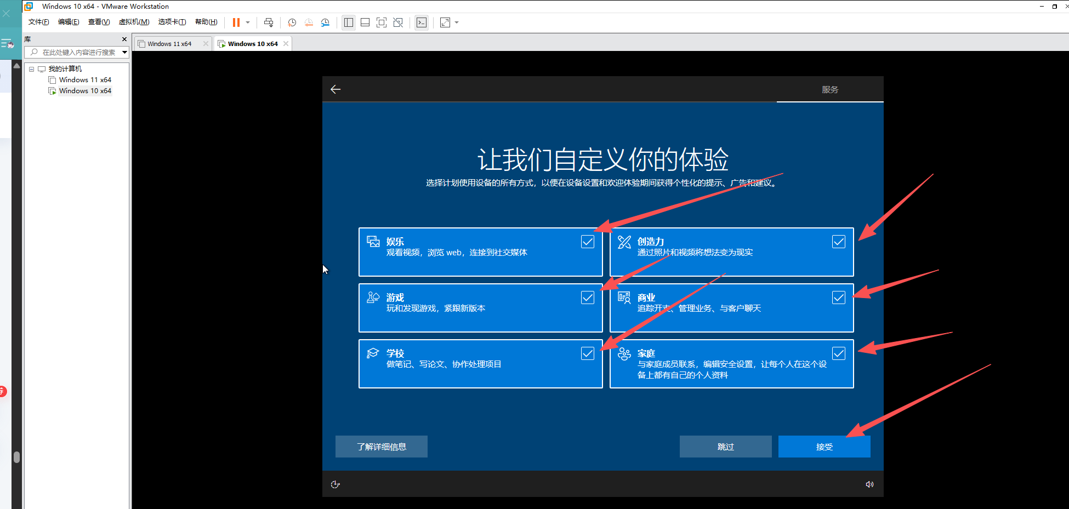Click the 接受 accept button

[825, 447]
